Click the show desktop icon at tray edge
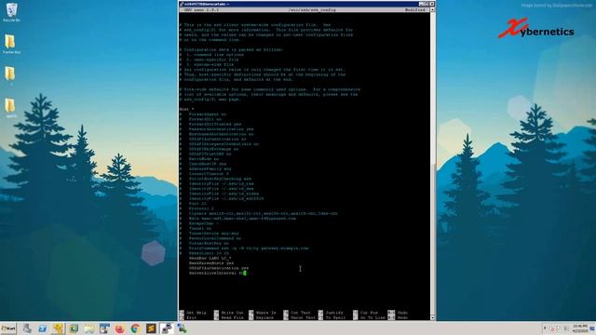This screenshot has width=596, height=335. click(592, 328)
